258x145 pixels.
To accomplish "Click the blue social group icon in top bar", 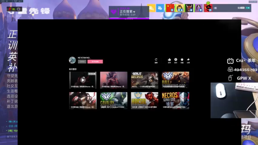I will click(160, 8).
